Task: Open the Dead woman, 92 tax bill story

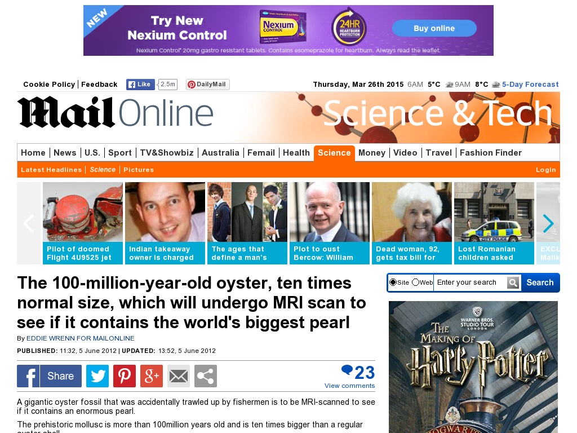Action: pos(412,223)
